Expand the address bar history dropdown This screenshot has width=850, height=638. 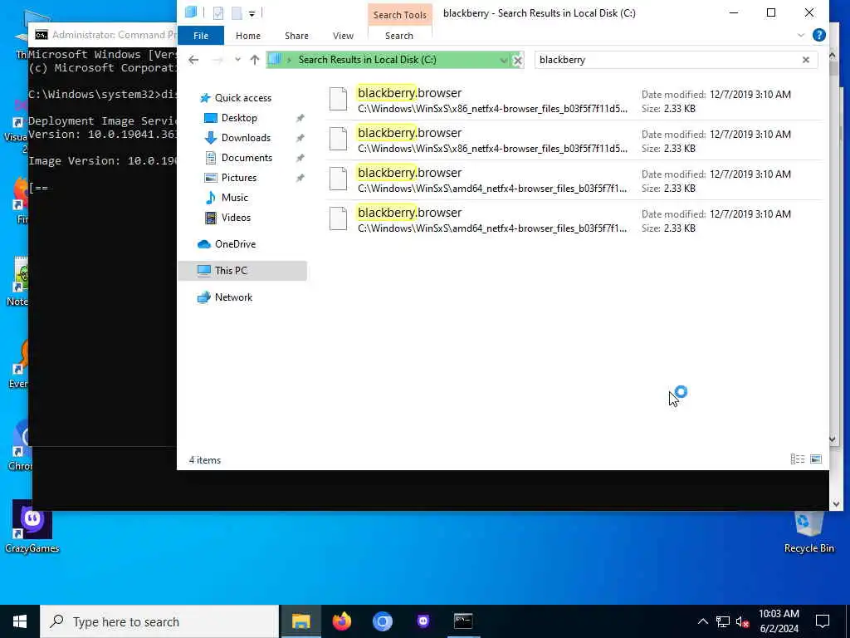[504, 60]
